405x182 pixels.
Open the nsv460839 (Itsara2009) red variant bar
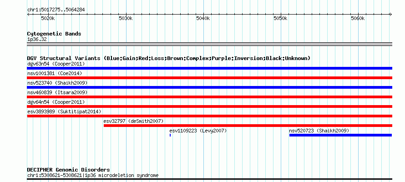click(x=209, y=97)
